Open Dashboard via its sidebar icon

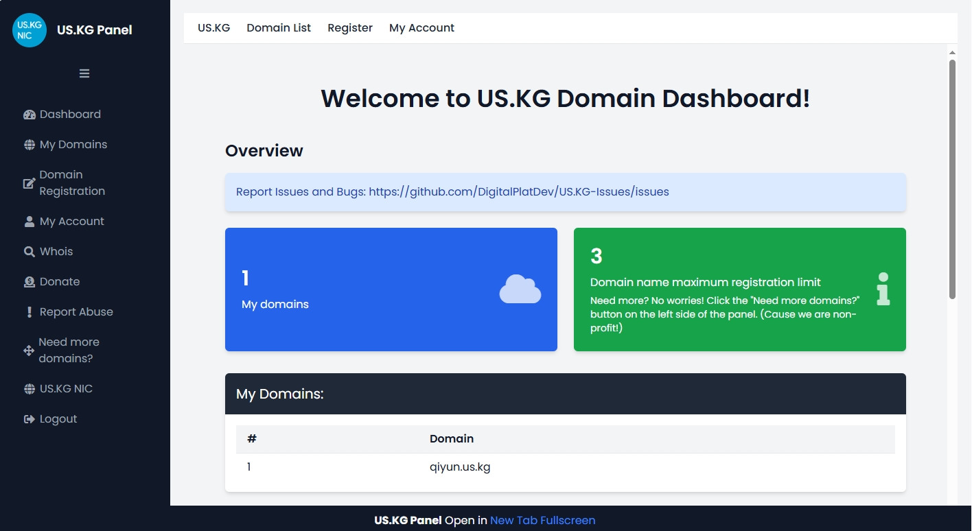tap(28, 114)
